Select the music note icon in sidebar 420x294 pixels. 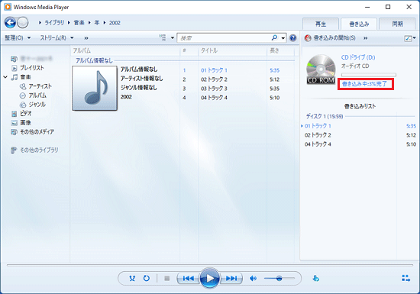(x=15, y=77)
